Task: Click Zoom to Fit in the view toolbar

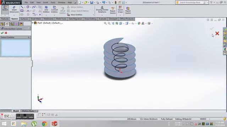Action: (x=105, y=23)
